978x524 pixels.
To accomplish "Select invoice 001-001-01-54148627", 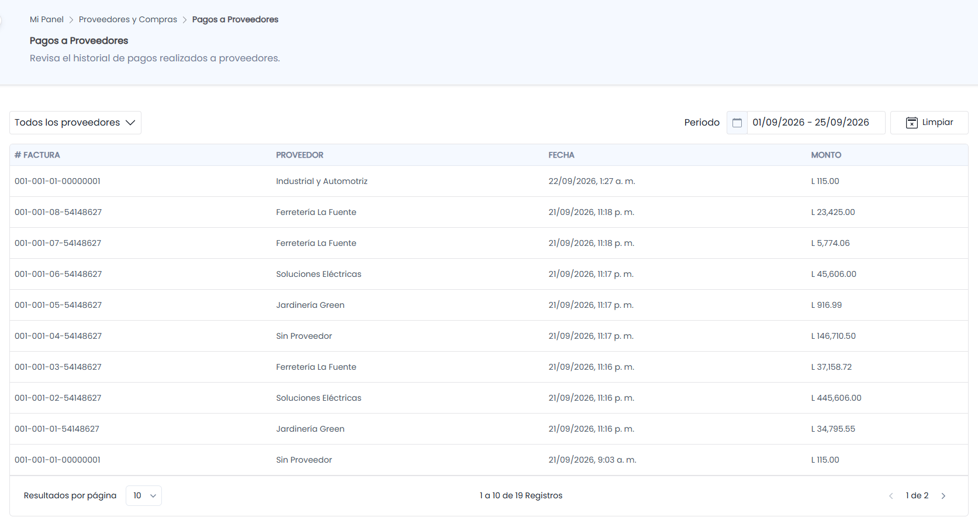I will pos(57,429).
